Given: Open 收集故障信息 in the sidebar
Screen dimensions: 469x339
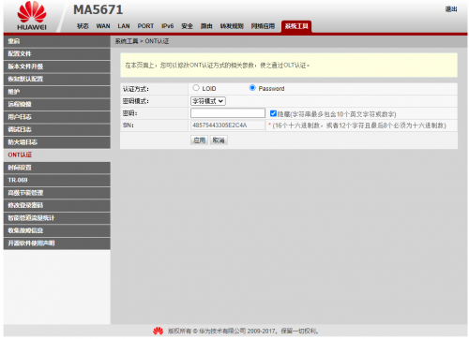Looking at the screenshot, I should [x=57, y=230].
